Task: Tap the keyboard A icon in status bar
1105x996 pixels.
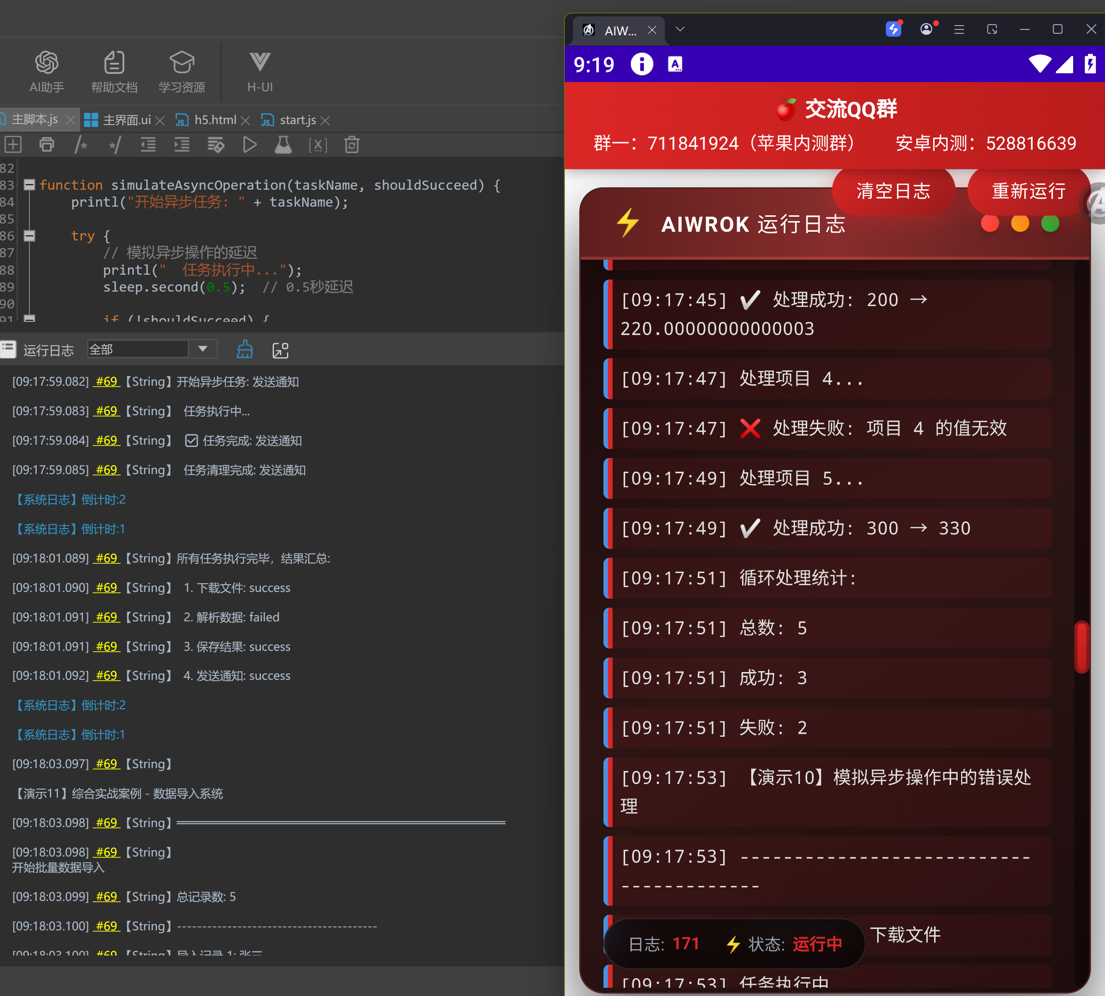Action: pos(675,65)
